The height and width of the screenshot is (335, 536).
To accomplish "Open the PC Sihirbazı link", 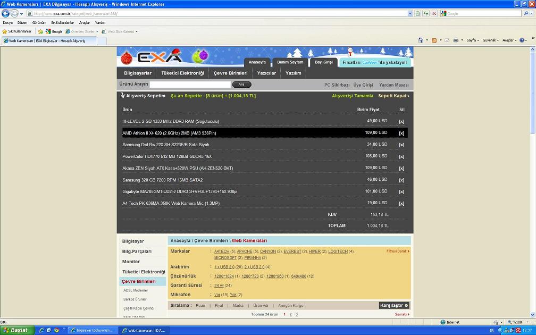I will point(337,85).
